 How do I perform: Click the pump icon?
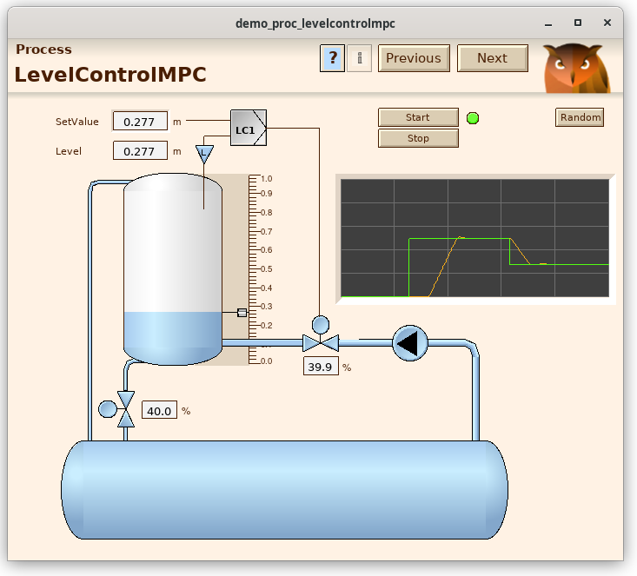pos(410,343)
